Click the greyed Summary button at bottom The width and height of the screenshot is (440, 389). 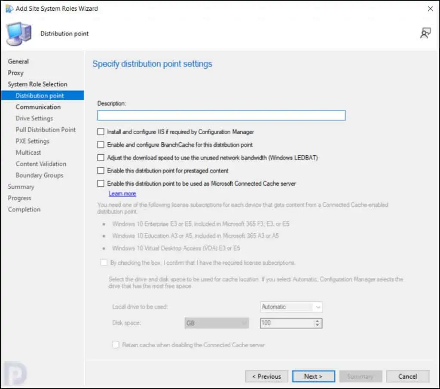coord(361,377)
